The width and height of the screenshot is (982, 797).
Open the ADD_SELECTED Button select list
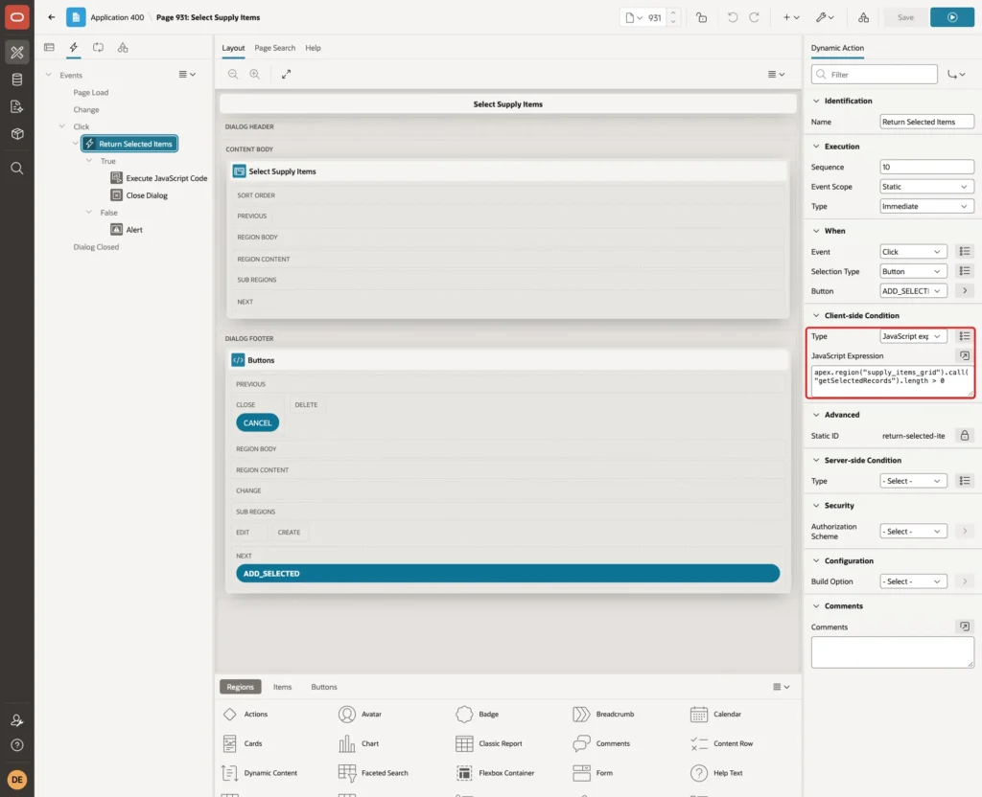[x=913, y=291]
